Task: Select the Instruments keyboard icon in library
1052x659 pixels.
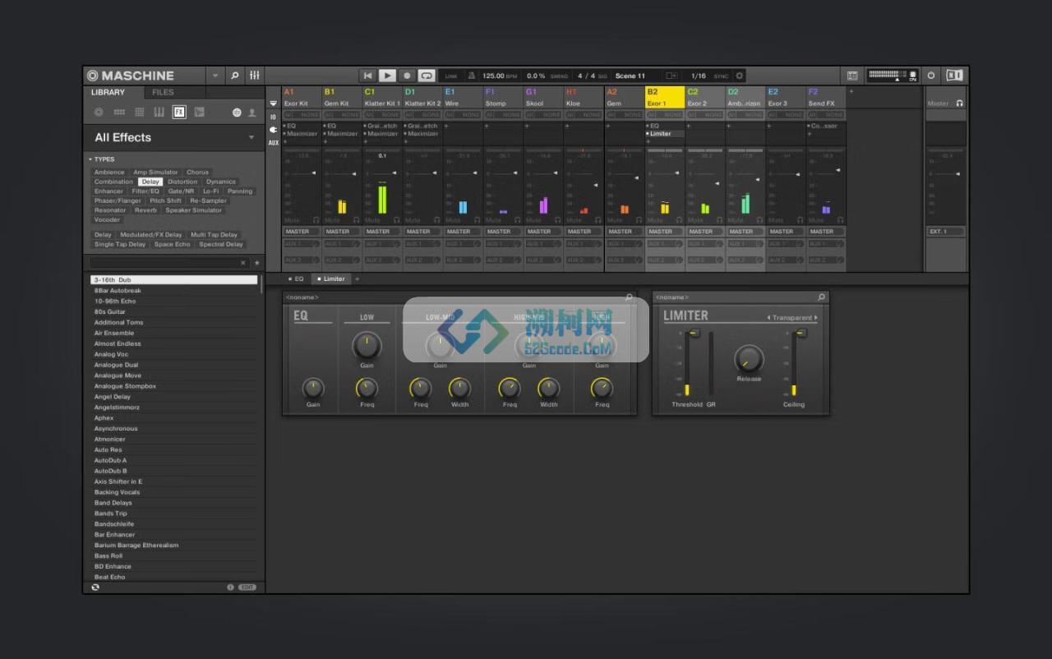Action: pos(159,113)
